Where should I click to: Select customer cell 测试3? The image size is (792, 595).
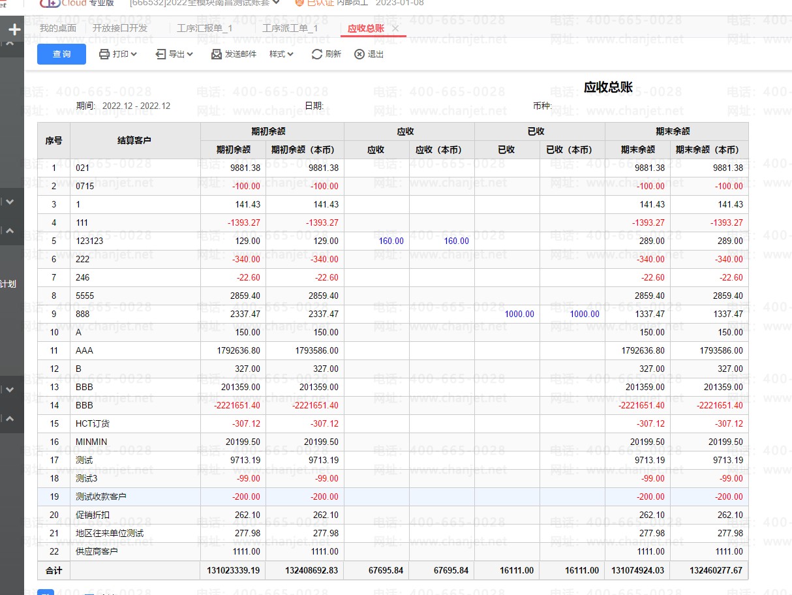pyautogui.click(x=135, y=478)
